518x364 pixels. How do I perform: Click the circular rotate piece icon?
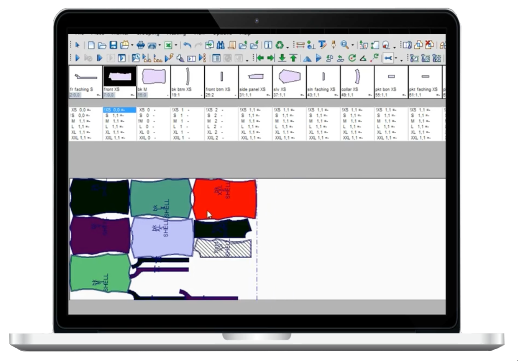point(352,59)
